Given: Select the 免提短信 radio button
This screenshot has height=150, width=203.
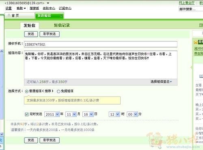Looking at the screenshot, I should [x=58, y=92].
